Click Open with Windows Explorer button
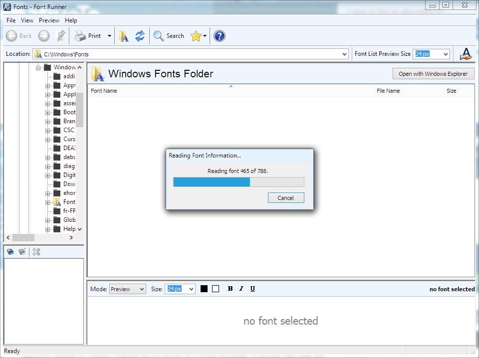The width and height of the screenshot is (479, 358). coord(433,74)
